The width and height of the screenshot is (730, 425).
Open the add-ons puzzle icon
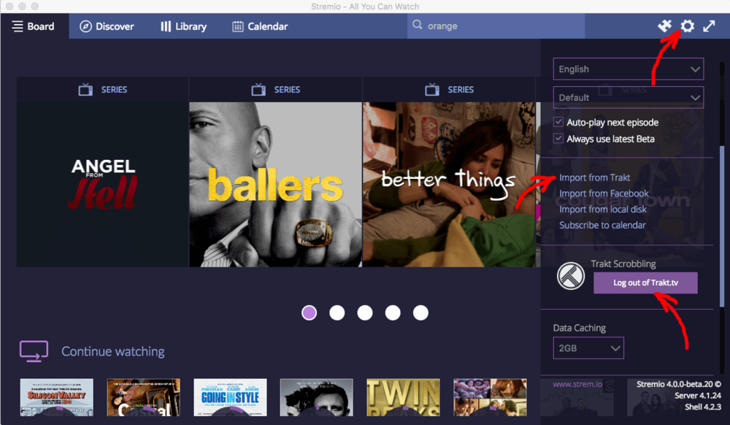[x=665, y=26]
